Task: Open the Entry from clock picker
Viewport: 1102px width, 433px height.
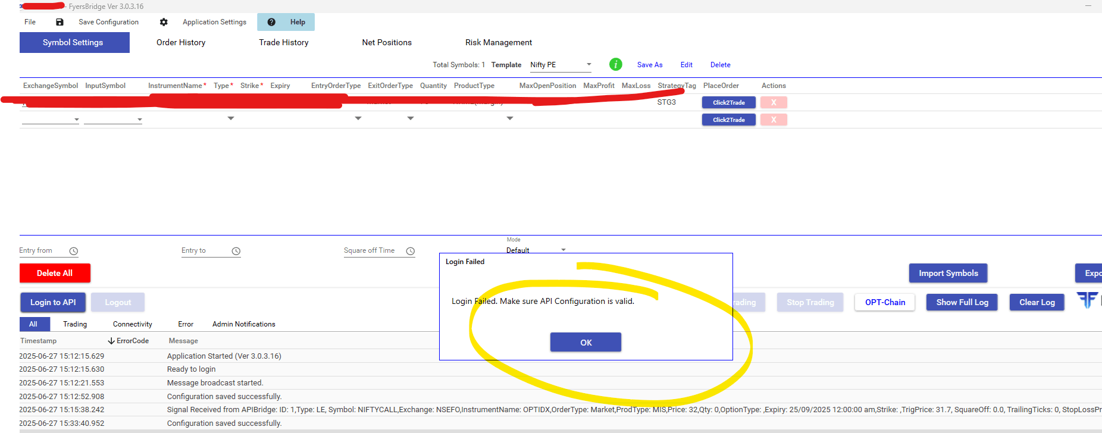Action: [x=74, y=251]
